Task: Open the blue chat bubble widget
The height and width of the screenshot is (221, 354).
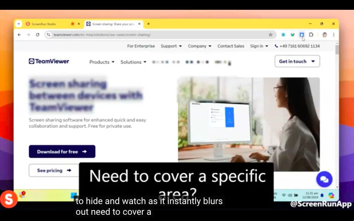Action: 324,179
